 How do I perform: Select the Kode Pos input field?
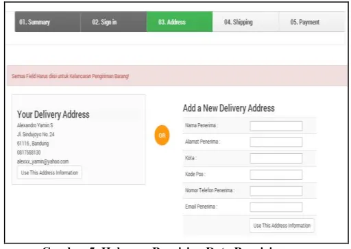pos(276,174)
